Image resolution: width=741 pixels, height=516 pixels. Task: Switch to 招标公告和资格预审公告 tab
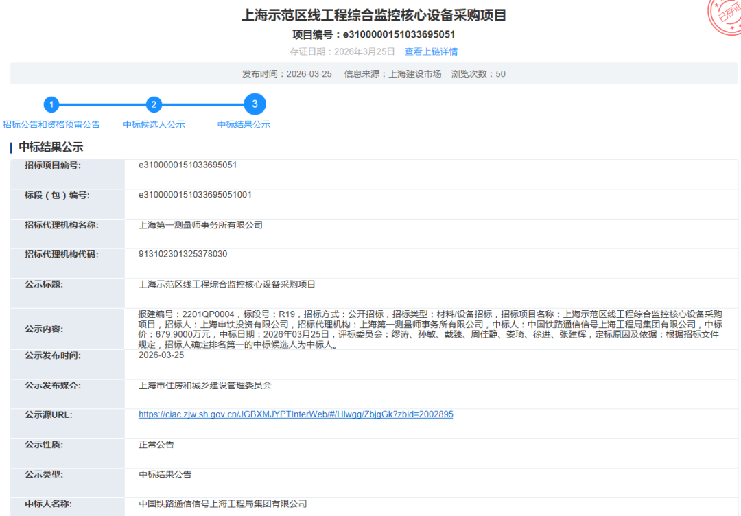point(51,124)
